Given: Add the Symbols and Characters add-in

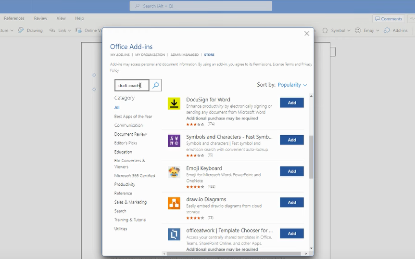Looking at the screenshot, I should tap(292, 140).
